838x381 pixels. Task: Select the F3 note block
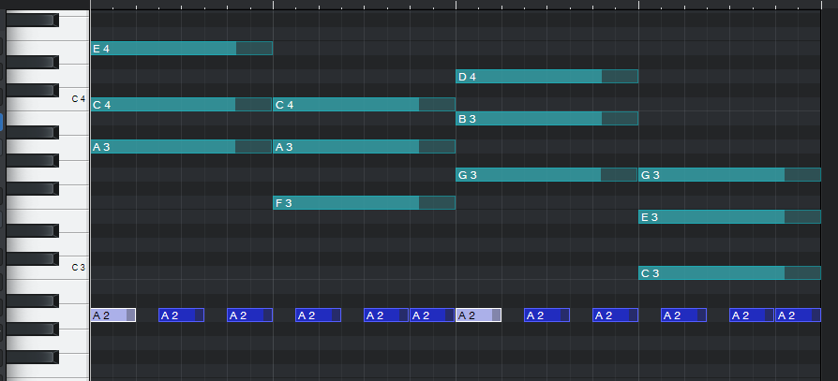347,203
